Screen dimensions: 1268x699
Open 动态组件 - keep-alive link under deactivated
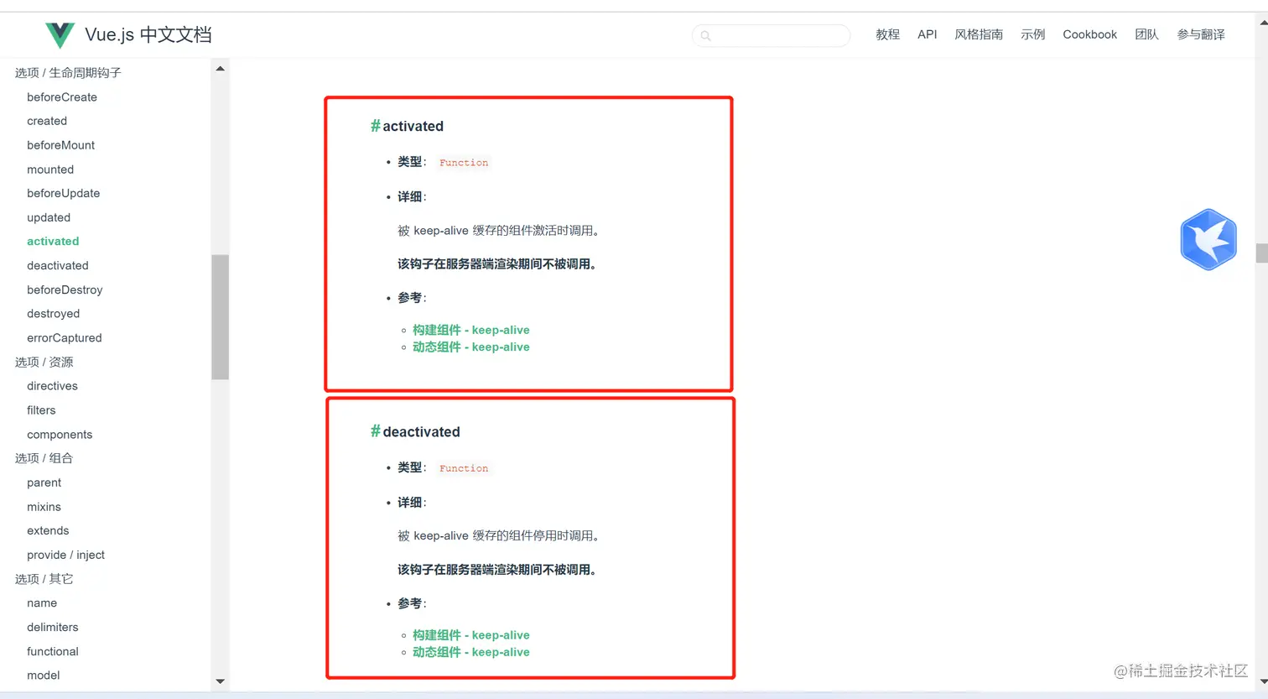470,652
